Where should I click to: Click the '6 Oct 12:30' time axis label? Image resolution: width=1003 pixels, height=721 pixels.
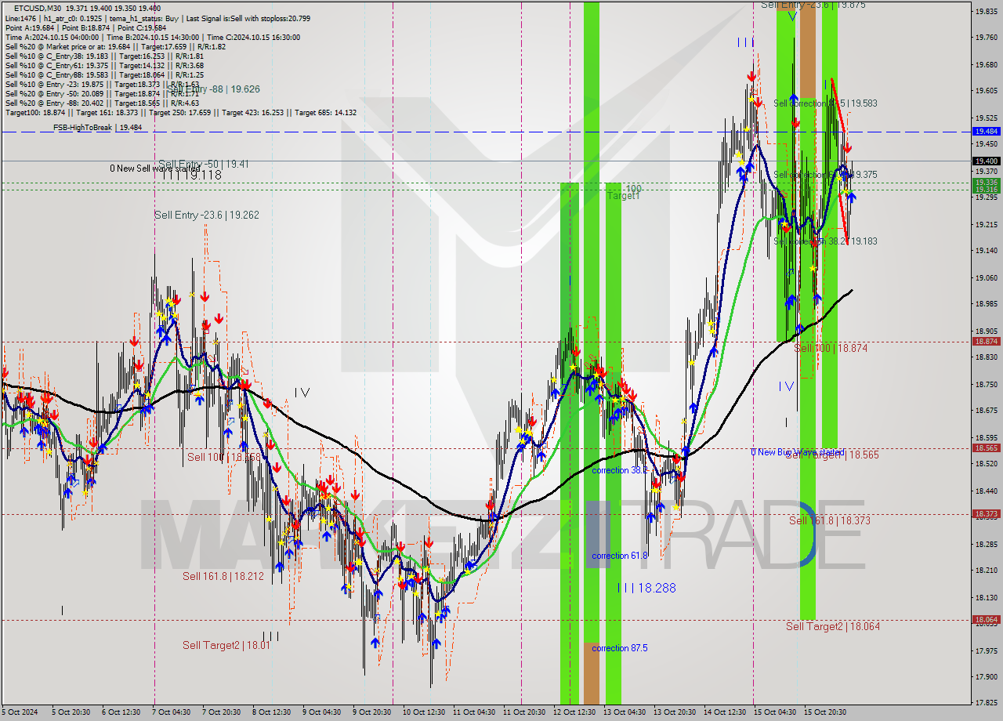click(121, 712)
